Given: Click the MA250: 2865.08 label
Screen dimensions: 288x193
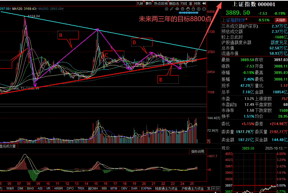Looking at the screenshot, I should [x=51, y=9].
